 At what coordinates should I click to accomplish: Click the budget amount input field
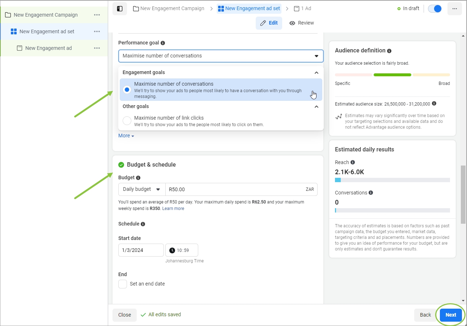click(235, 189)
